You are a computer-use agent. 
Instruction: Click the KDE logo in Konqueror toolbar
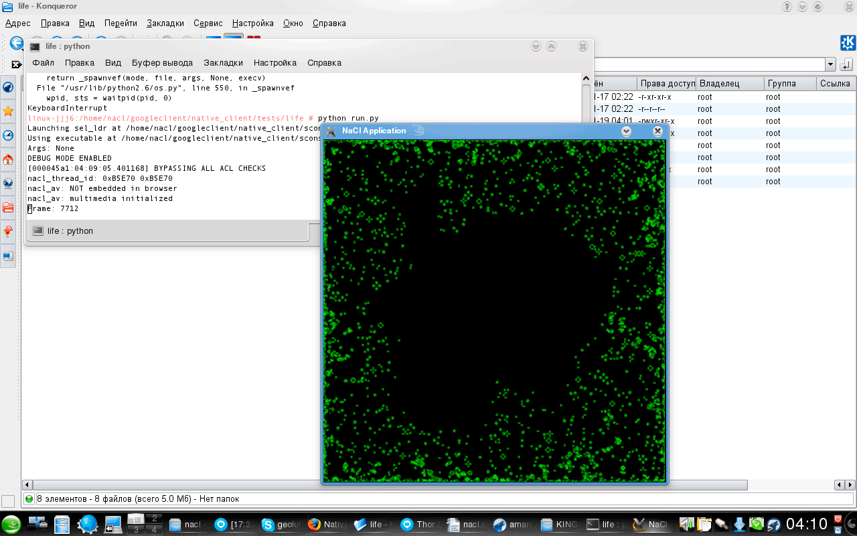[848, 43]
